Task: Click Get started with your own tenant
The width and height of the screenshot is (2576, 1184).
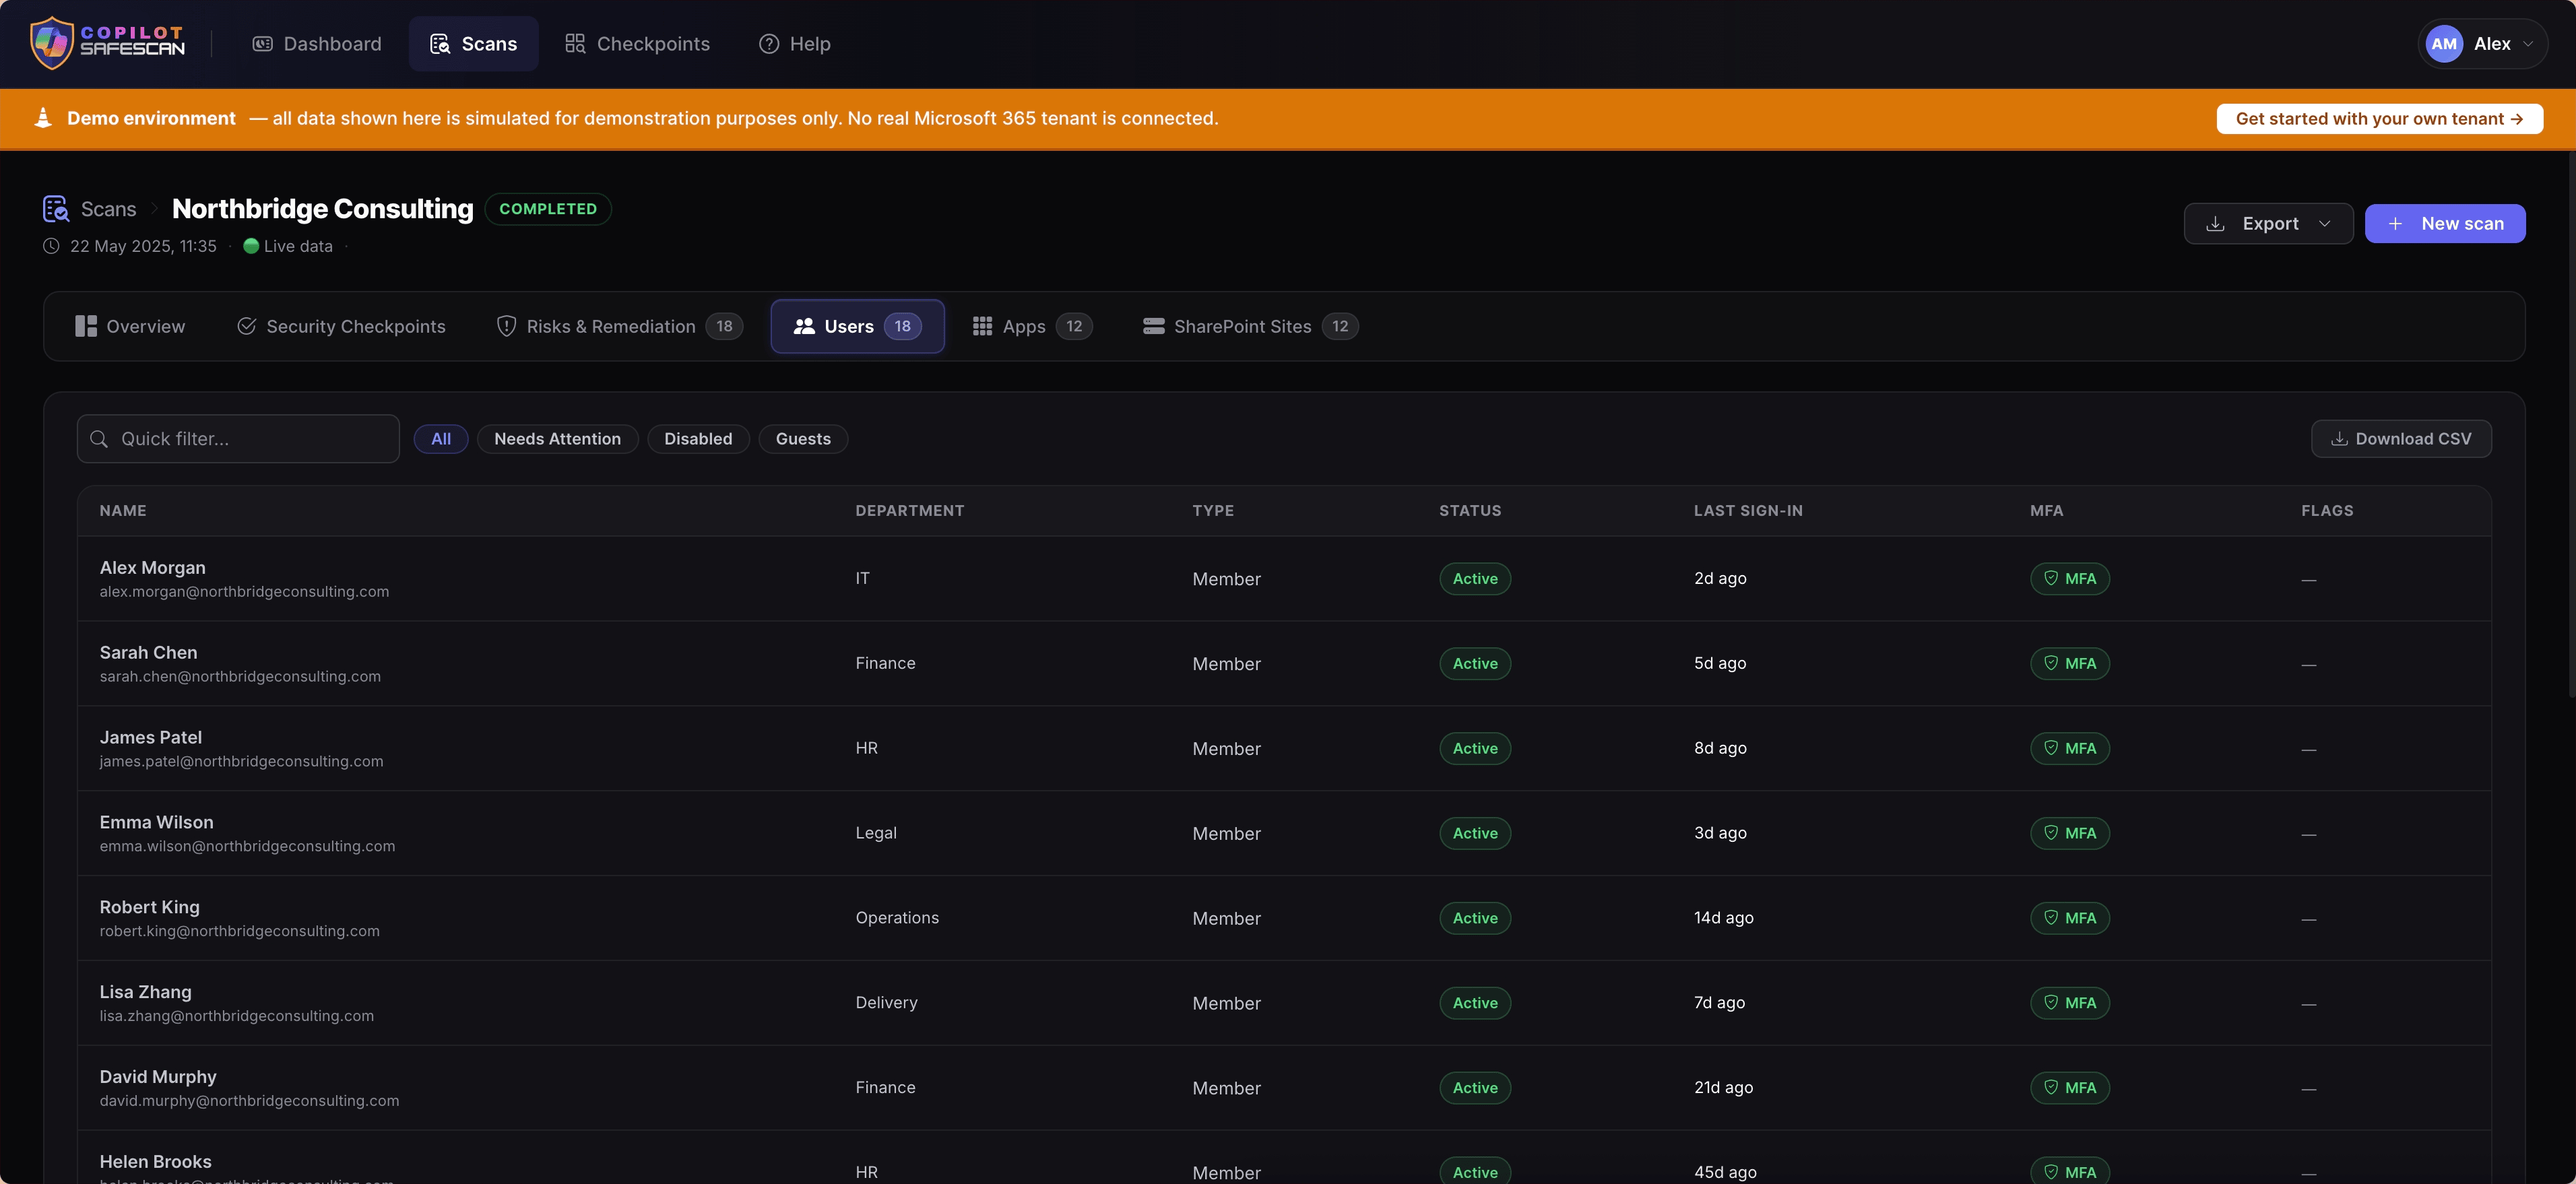Action: 2379,118
